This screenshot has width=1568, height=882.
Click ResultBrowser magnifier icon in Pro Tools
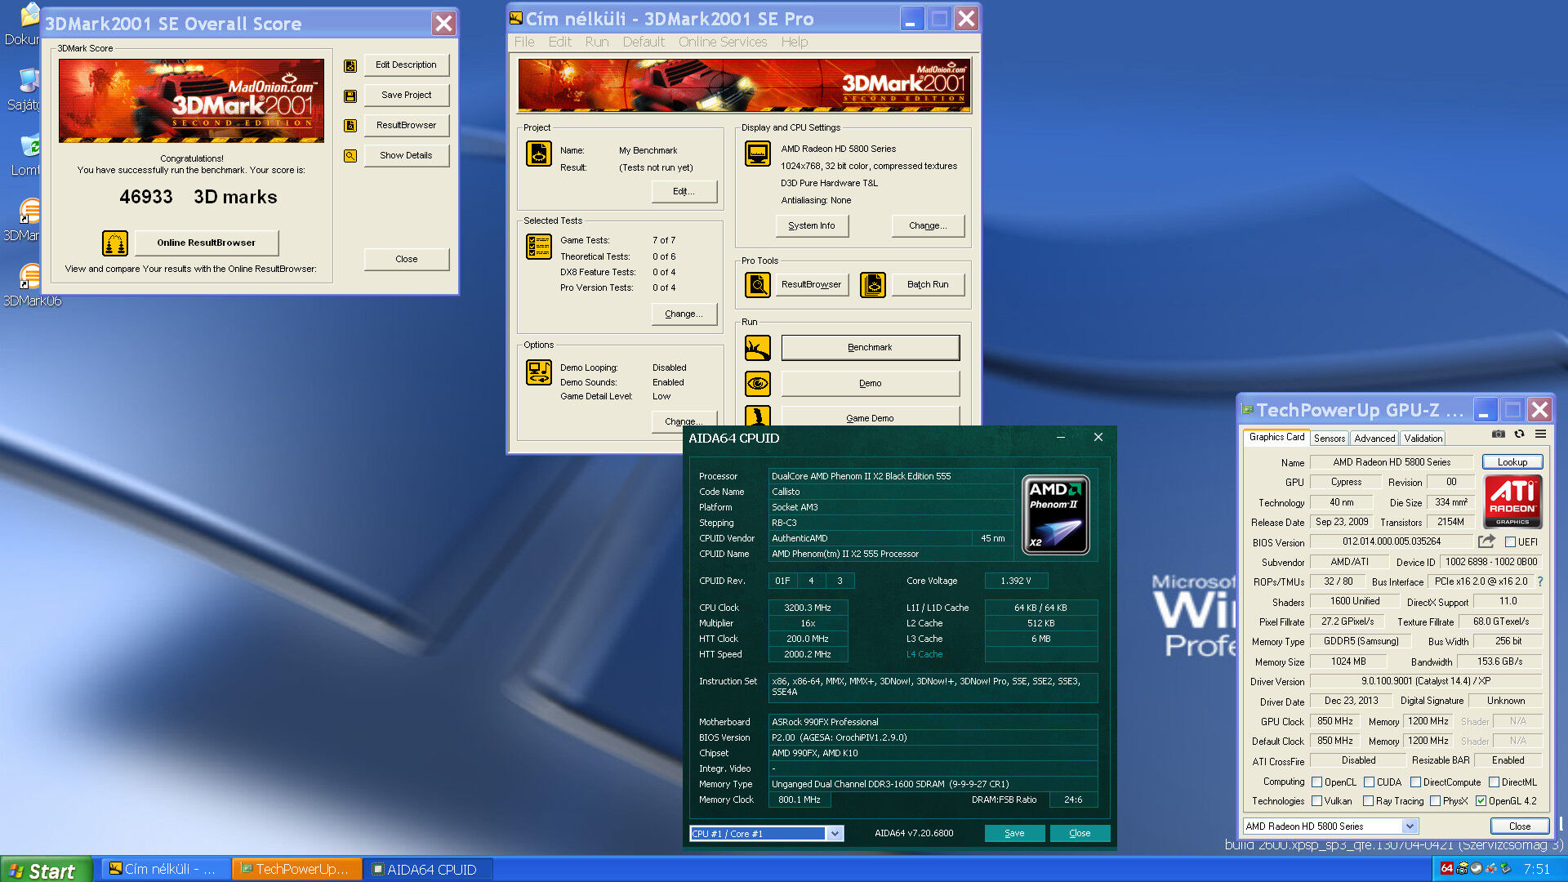click(x=757, y=284)
